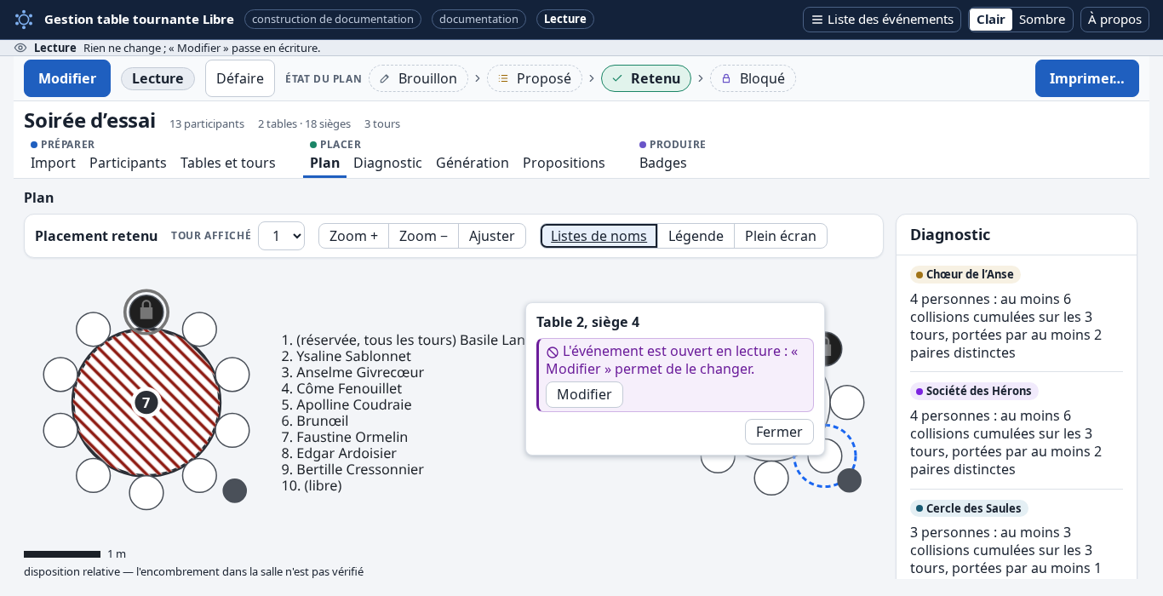
Task: Select the Proposé plan state
Action: click(x=535, y=78)
